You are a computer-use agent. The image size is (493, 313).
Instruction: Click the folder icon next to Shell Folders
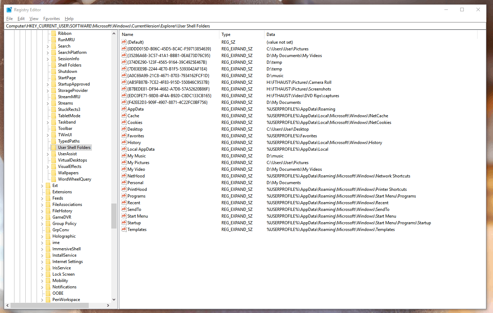pos(54,65)
